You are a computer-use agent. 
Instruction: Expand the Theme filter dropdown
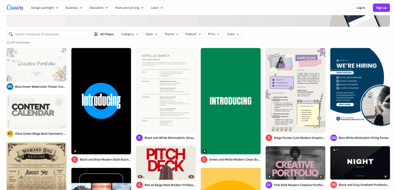click(172, 34)
